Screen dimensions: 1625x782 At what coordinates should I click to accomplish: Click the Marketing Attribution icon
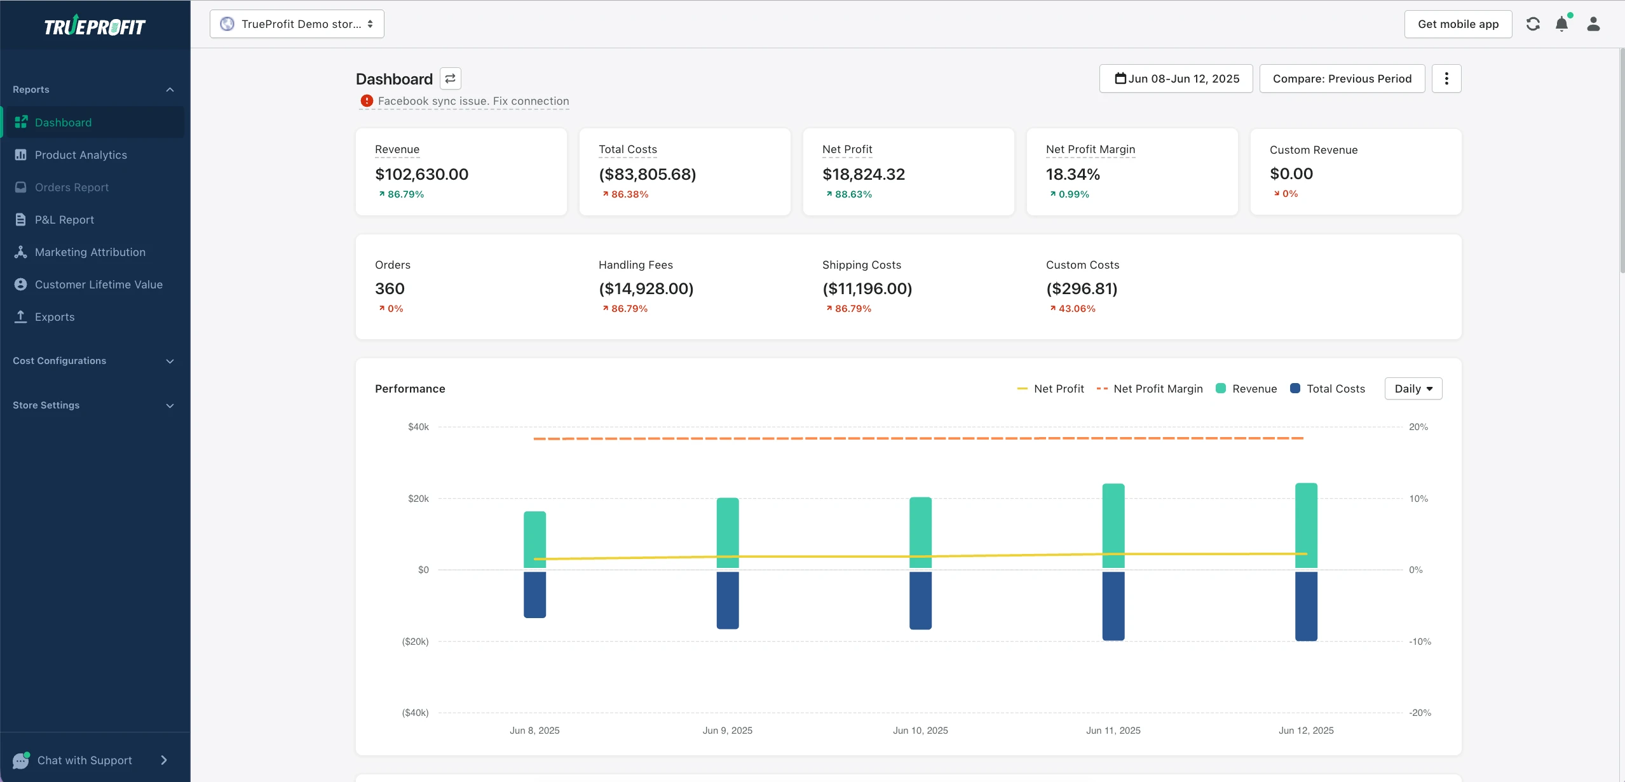point(20,252)
